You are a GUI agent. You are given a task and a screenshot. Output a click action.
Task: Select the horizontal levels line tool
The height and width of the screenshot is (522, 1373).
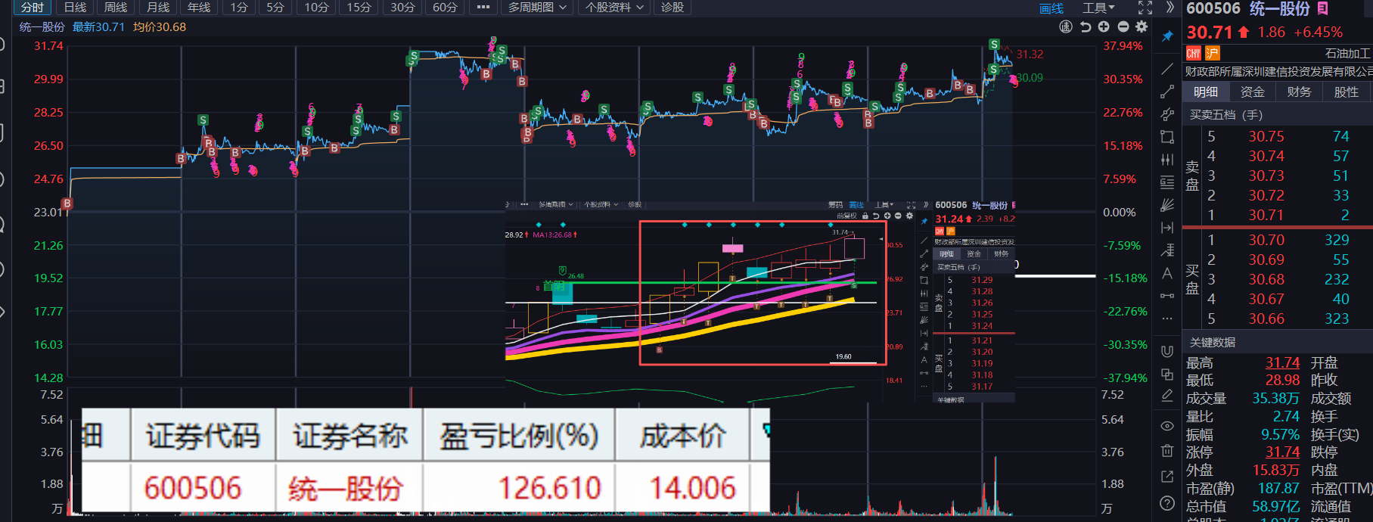(1167, 182)
